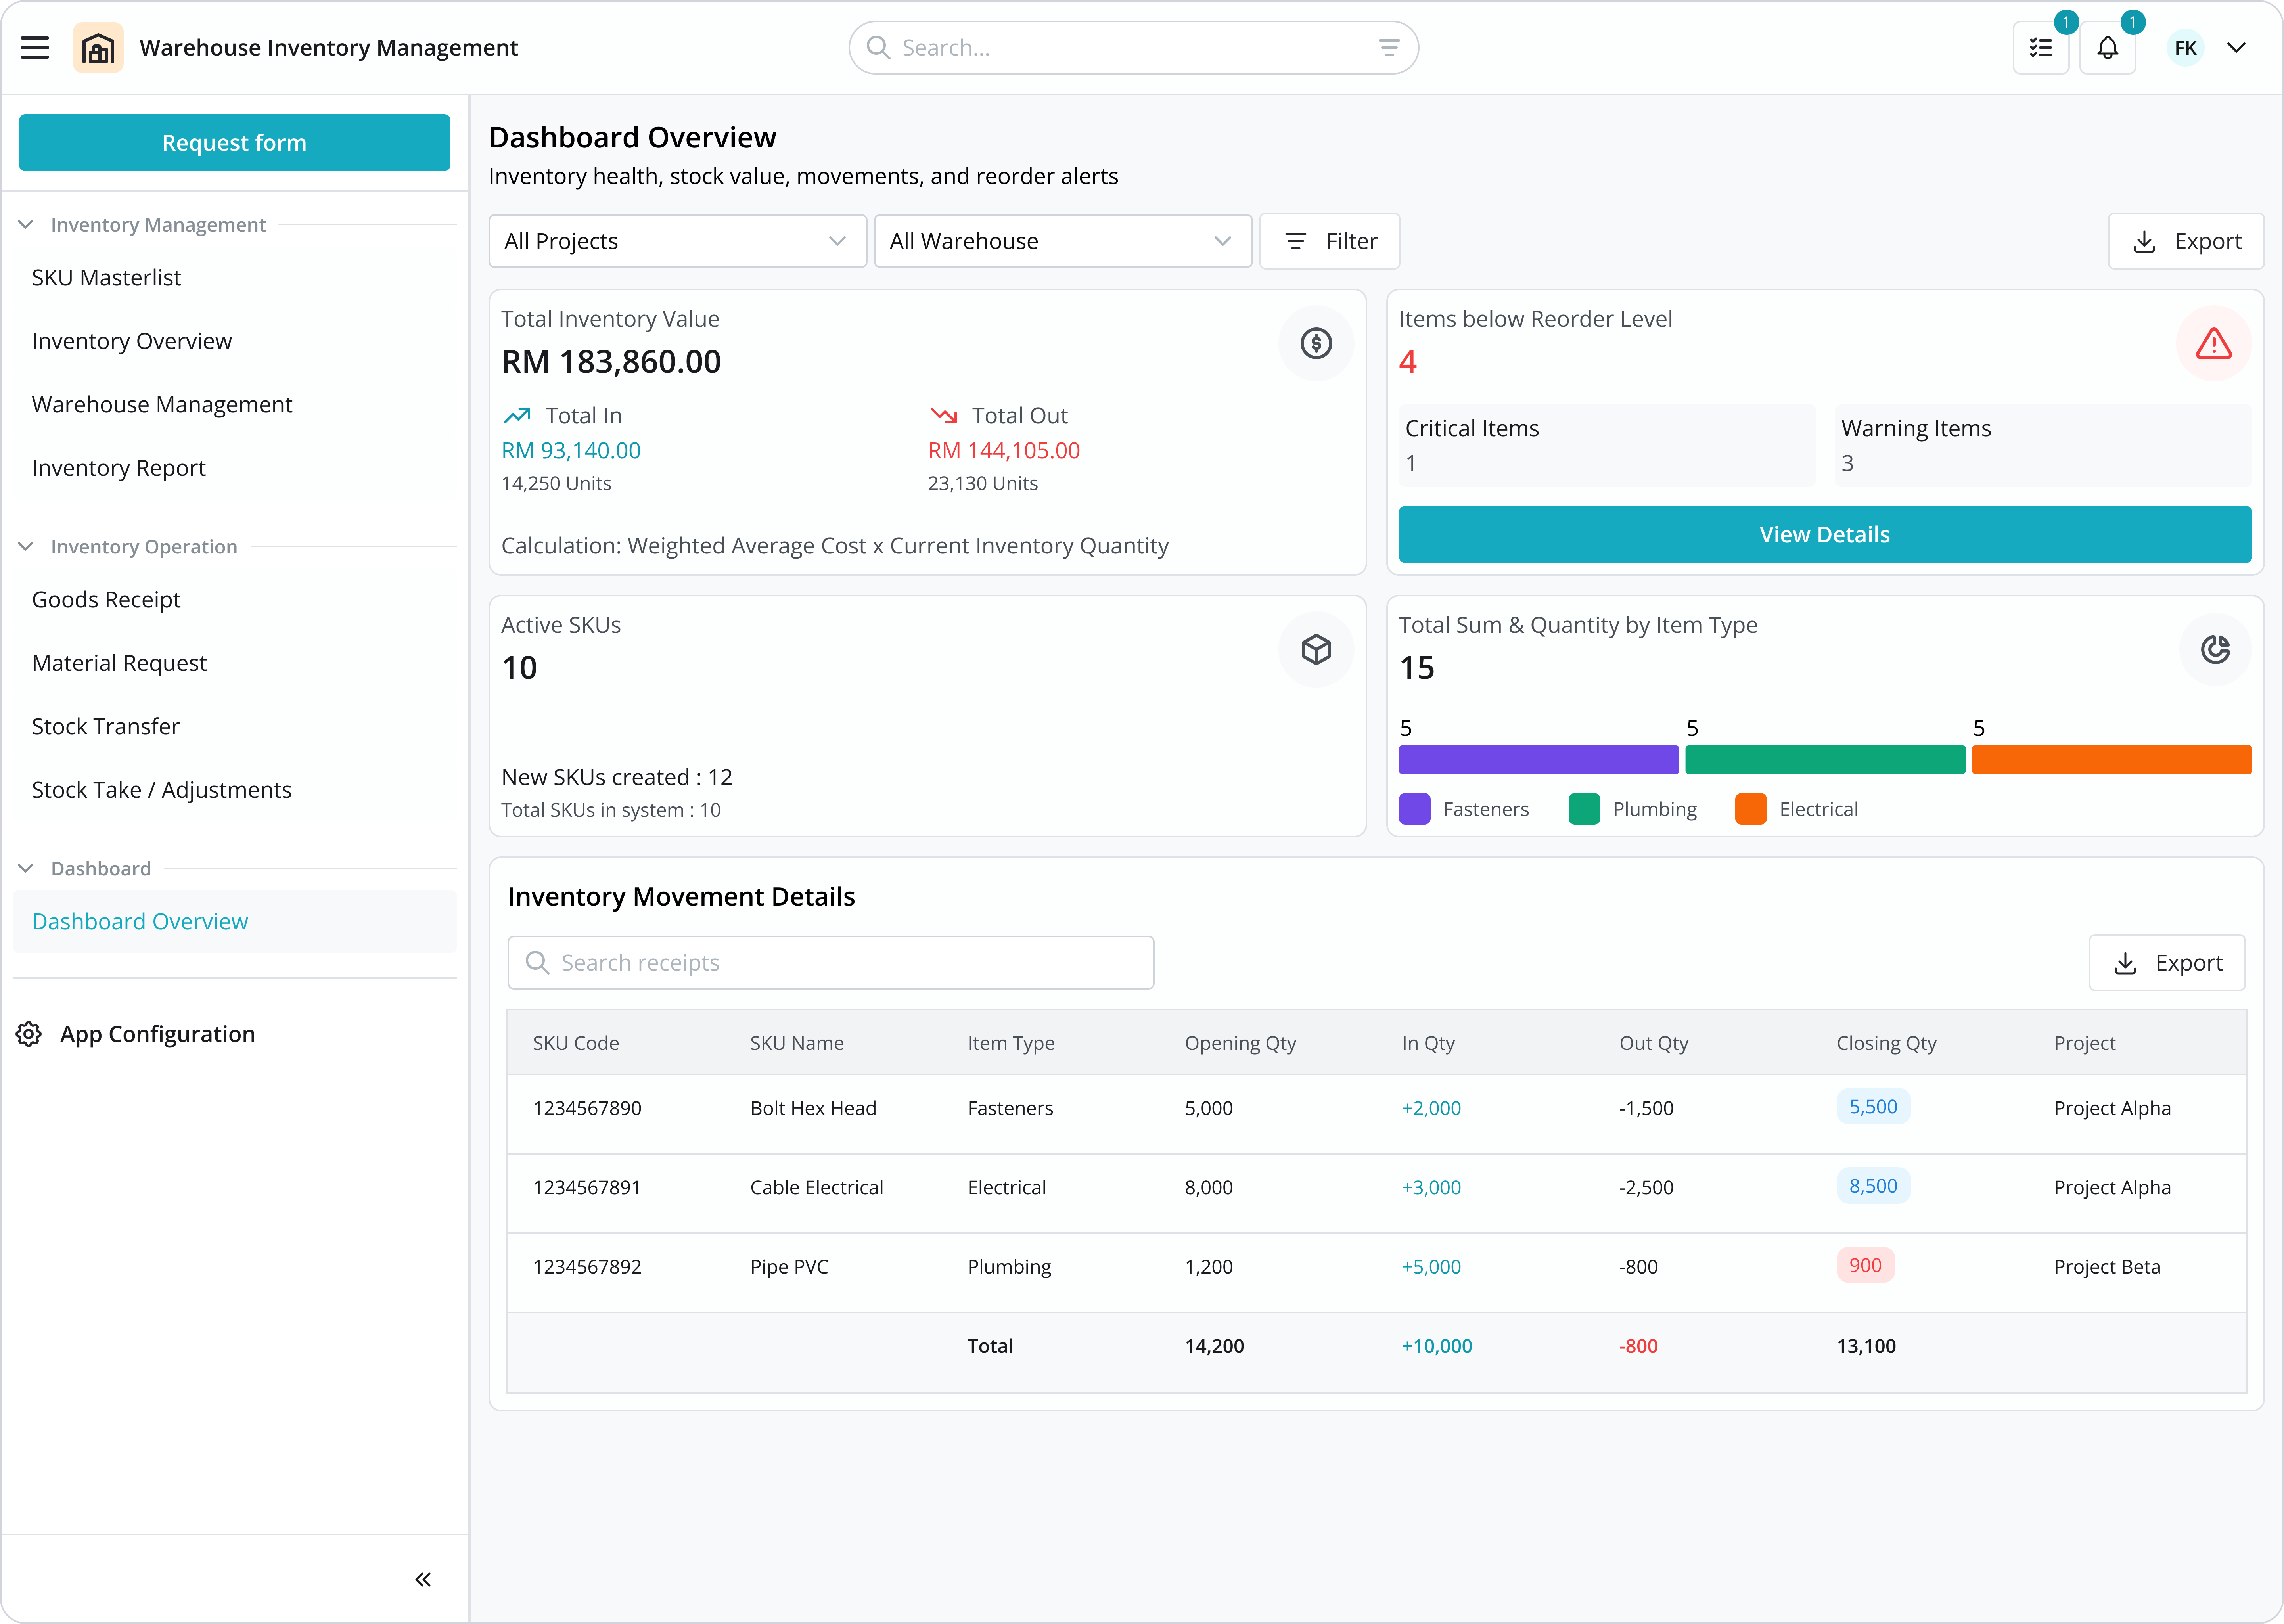
Task: Click the warehouse logo icon
Action: click(98, 48)
